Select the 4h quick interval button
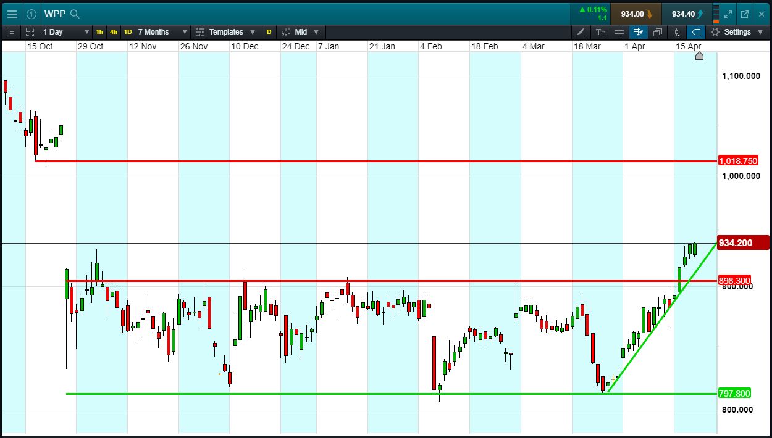Image resolution: width=772 pixels, height=438 pixels. pos(114,32)
